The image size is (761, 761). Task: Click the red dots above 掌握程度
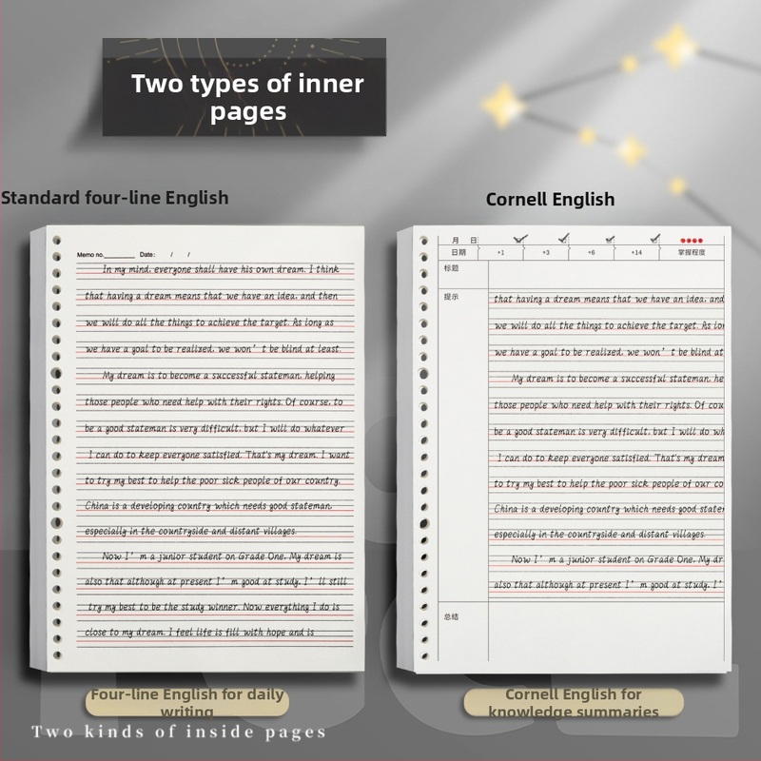(692, 241)
